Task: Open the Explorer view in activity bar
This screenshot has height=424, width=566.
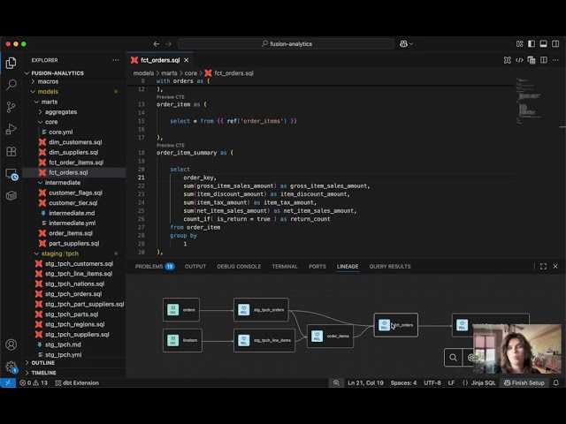Action: click(11, 63)
